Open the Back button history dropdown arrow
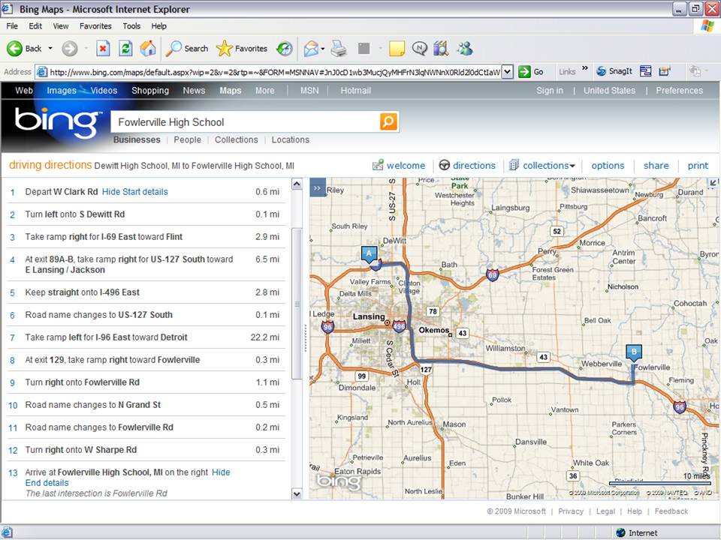 [50, 48]
